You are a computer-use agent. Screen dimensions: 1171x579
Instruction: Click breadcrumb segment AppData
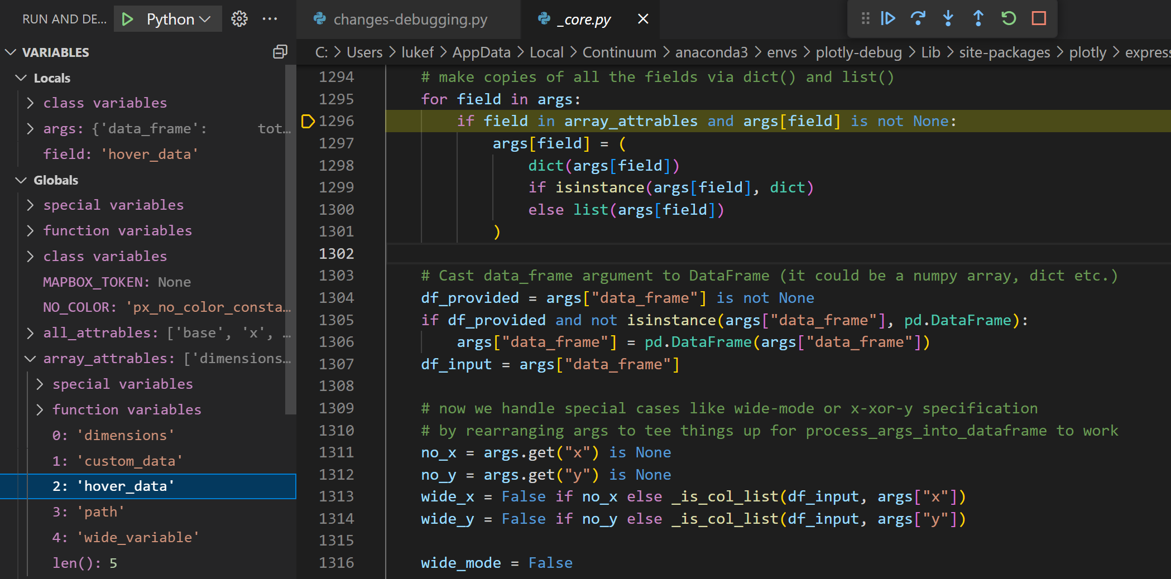point(481,52)
